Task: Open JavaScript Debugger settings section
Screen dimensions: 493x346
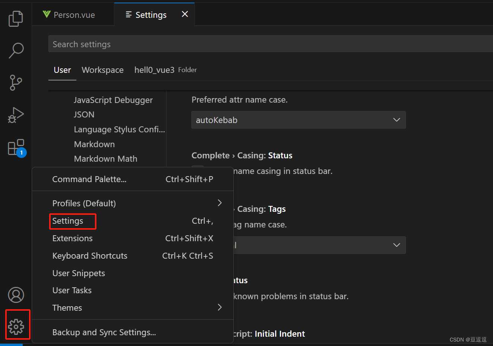Action: [x=113, y=100]
